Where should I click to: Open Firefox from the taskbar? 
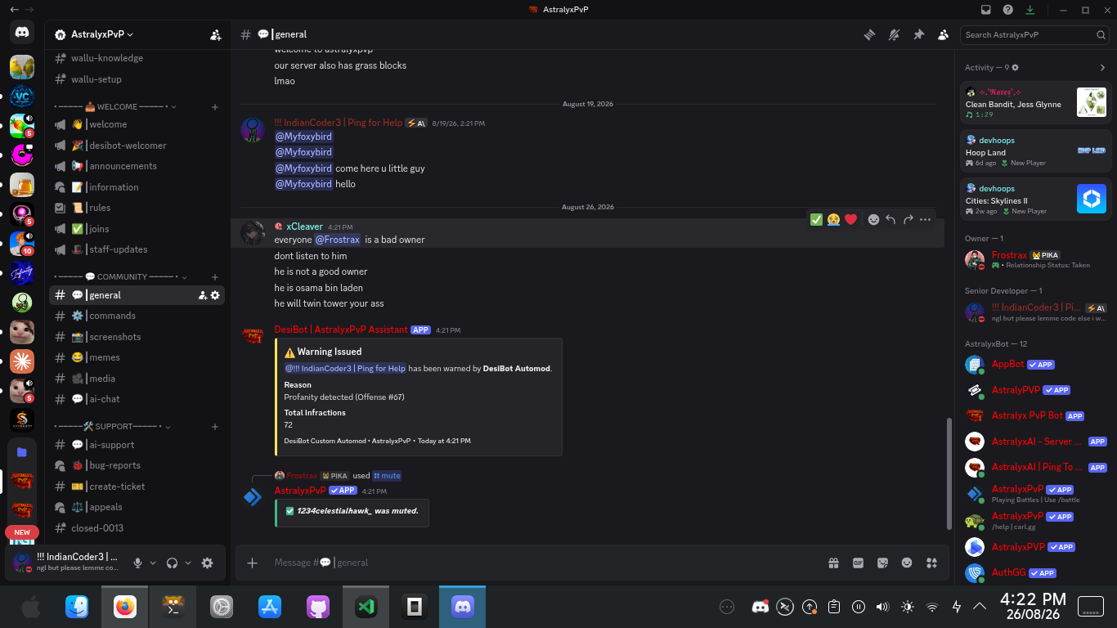(x=125, y=607)
